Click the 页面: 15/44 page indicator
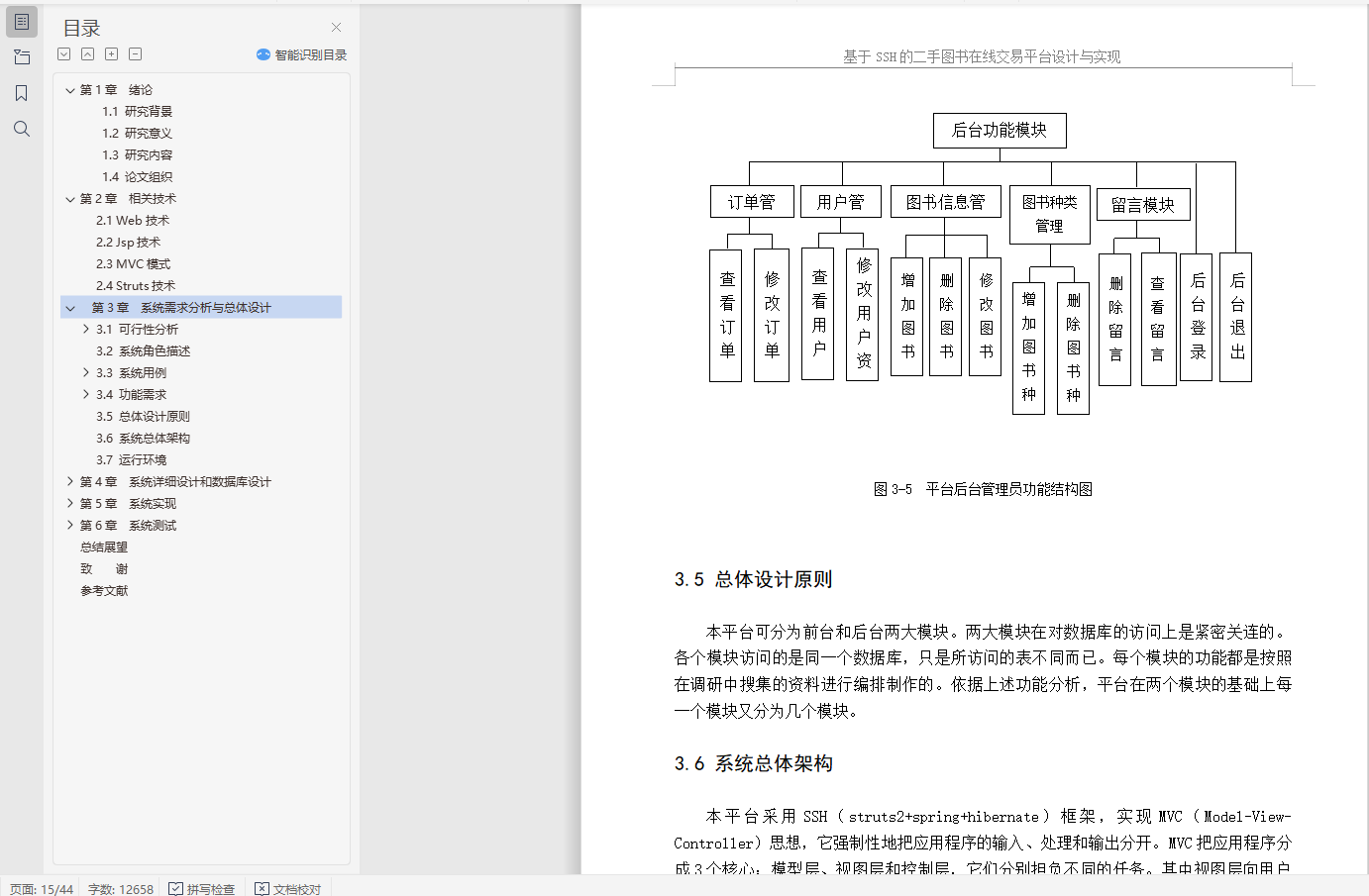 42,889
